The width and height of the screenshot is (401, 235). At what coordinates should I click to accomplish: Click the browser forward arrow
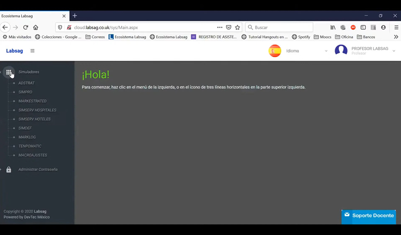click(x=15, y=27)
